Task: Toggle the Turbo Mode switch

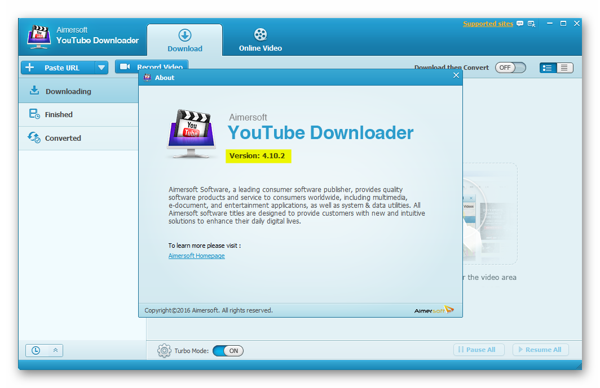Action: coord(228,351)
